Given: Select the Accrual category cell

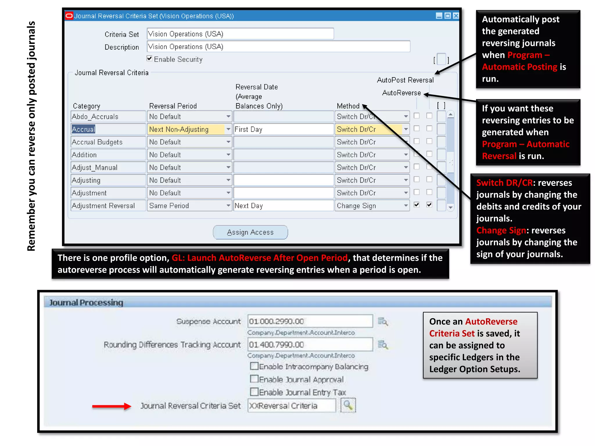Looking at the screenshot, I should click(108, 129).
